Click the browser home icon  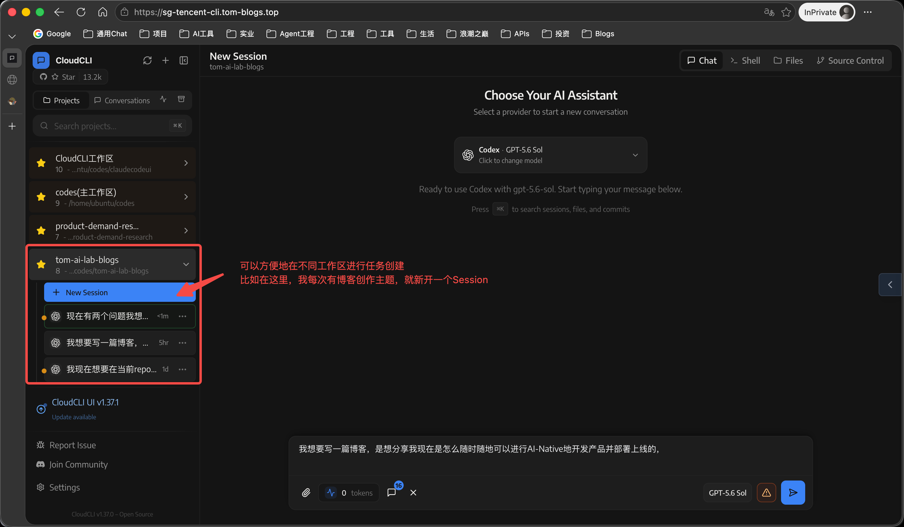pyautogui.click(x=103, y=12)
